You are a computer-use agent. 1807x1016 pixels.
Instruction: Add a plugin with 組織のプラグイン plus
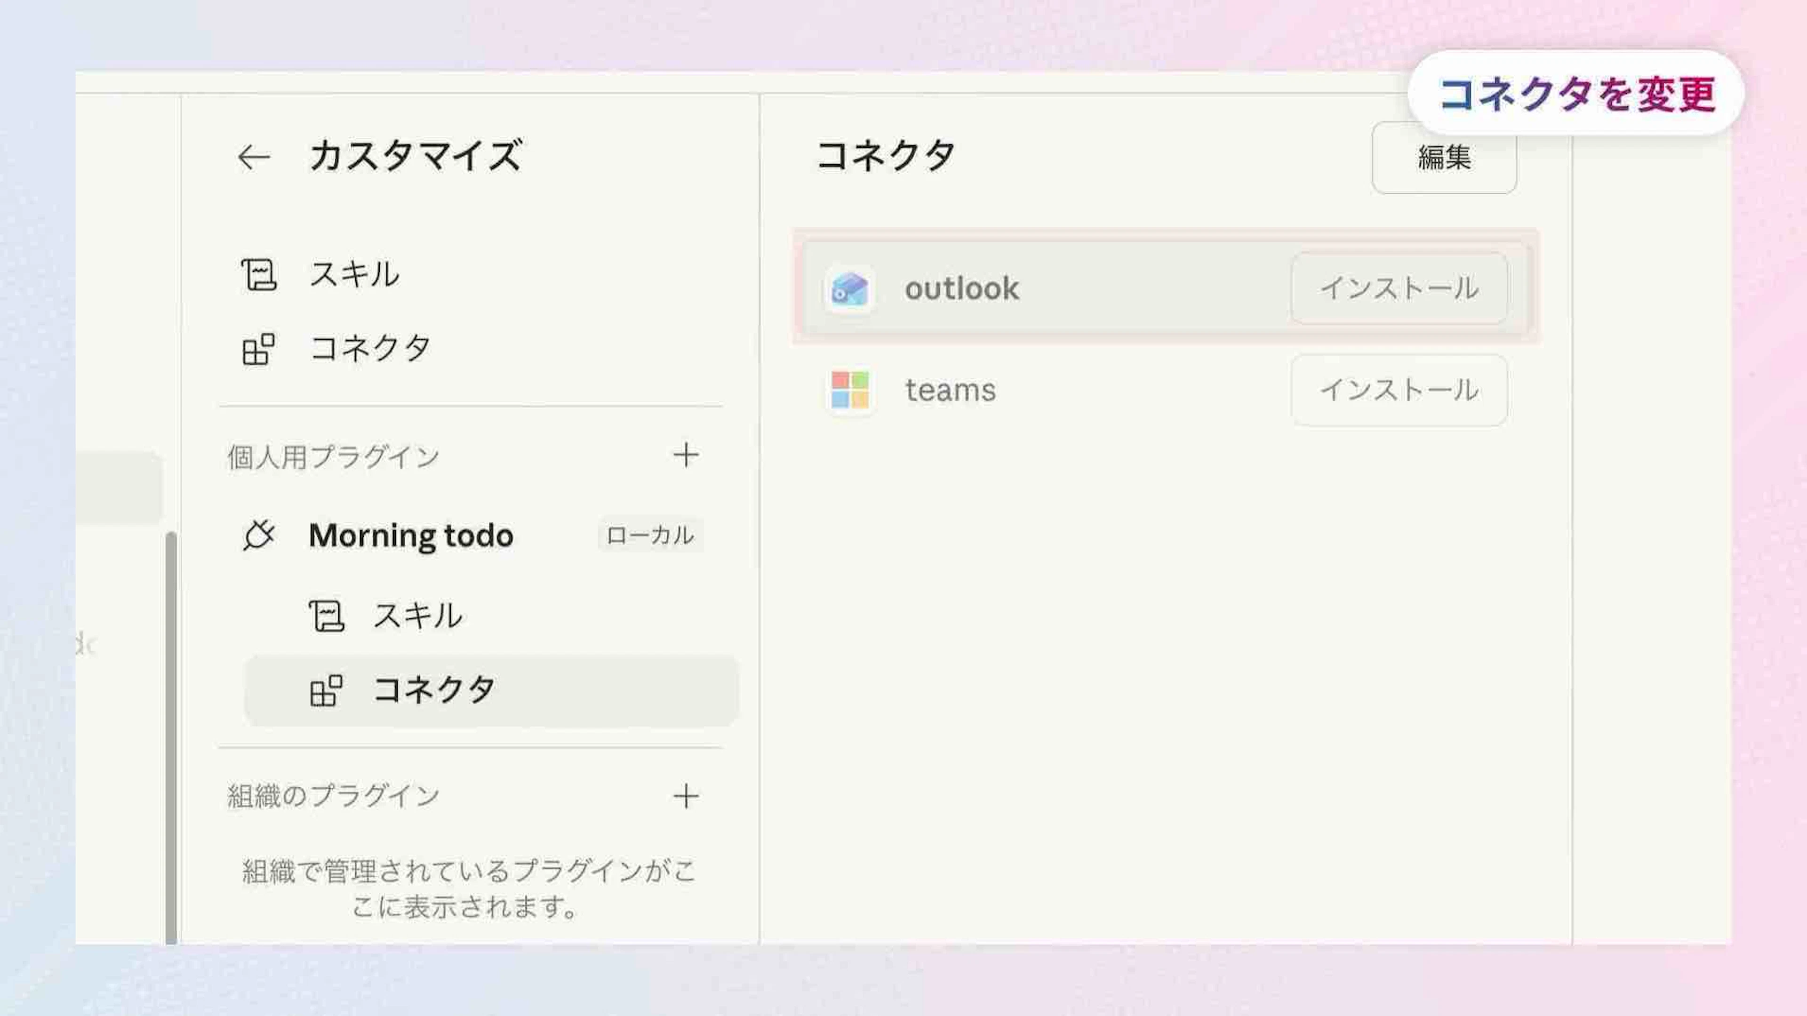click(x=685, y=796)
